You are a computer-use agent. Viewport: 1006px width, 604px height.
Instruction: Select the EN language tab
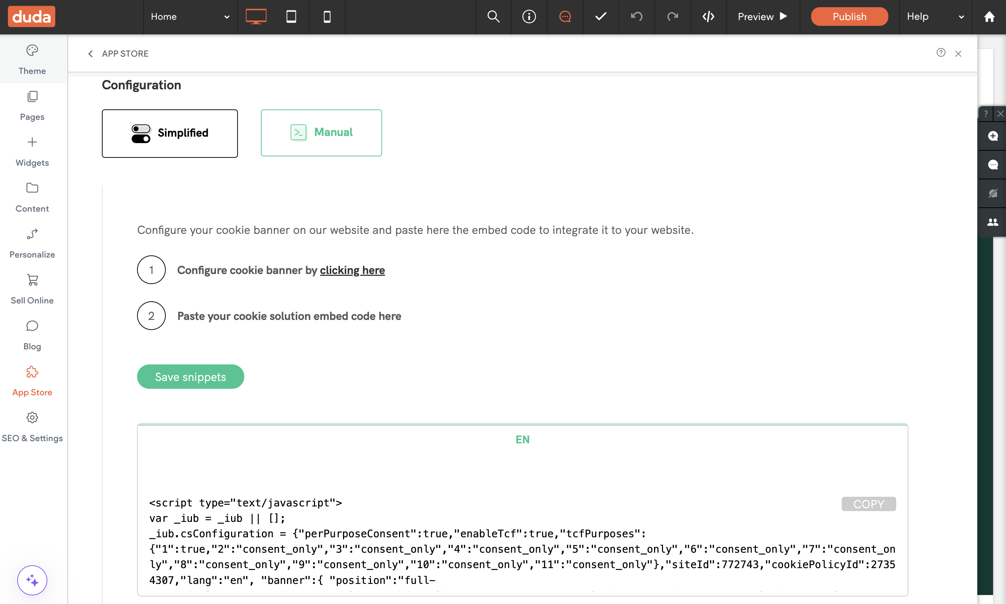[x=522, y=440]
